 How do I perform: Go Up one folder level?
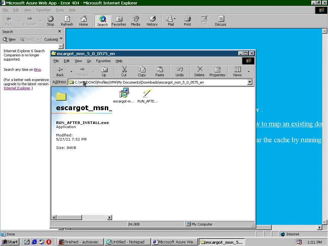pos(104,71)
